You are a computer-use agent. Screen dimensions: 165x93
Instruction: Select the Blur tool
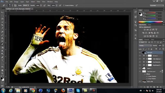click(x=2, y=51)
